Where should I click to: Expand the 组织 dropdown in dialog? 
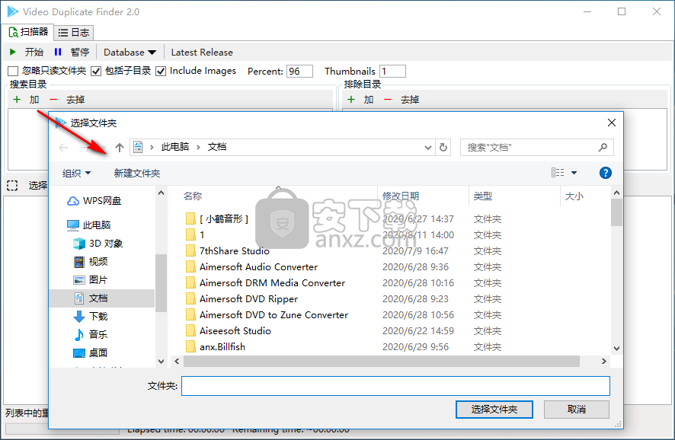[x=76, y=173]
